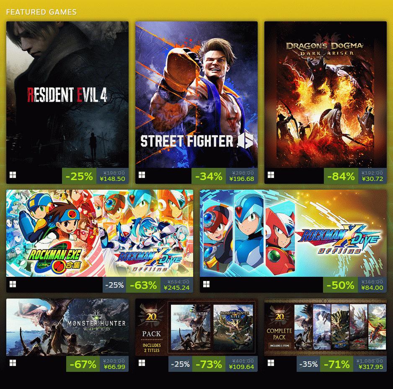
Task: Click the Featured Games heading
Action: click(41, 12)
